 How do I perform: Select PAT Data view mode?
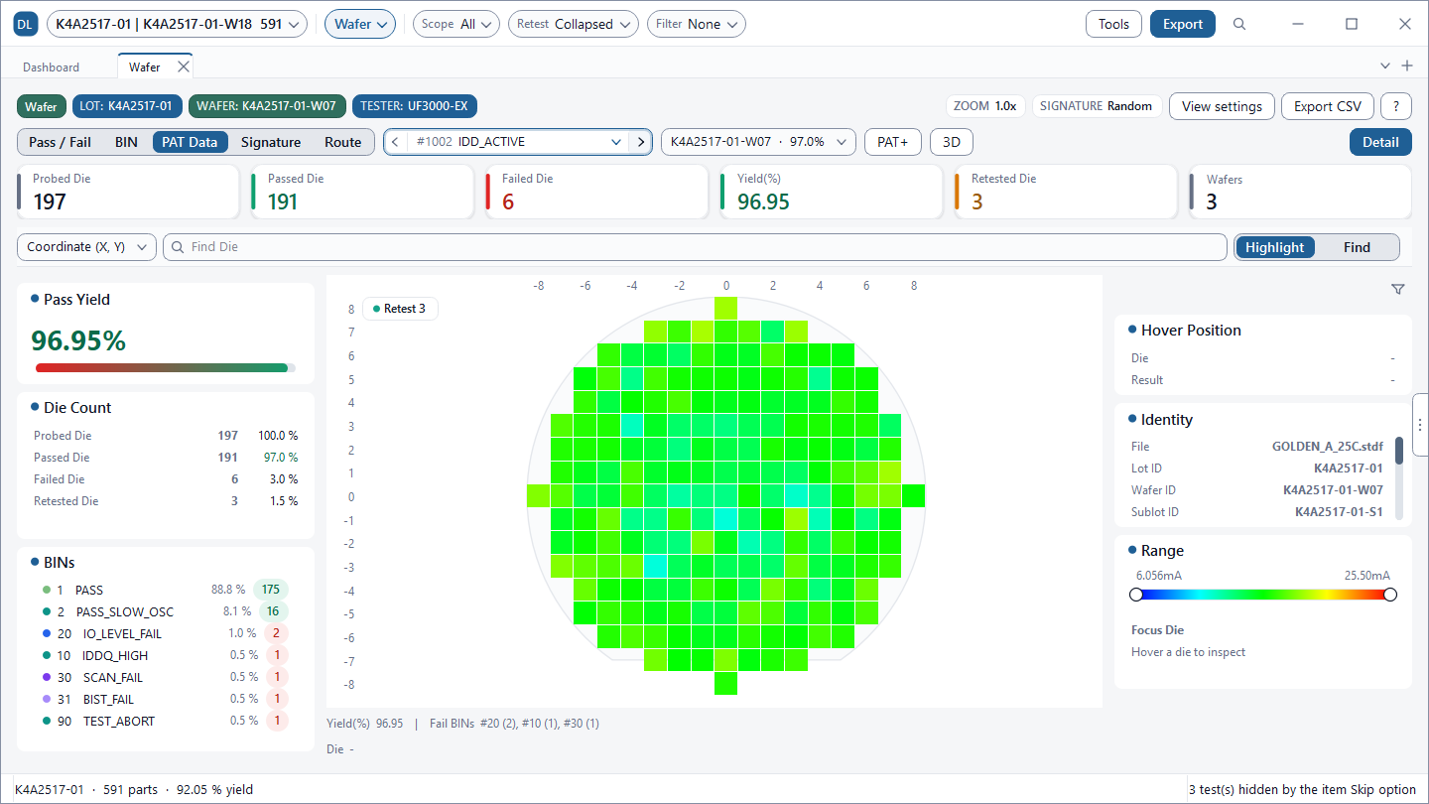click(190, 142)
